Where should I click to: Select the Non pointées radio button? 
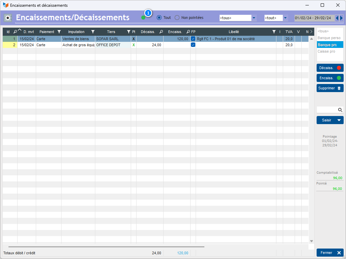(177, 18)
